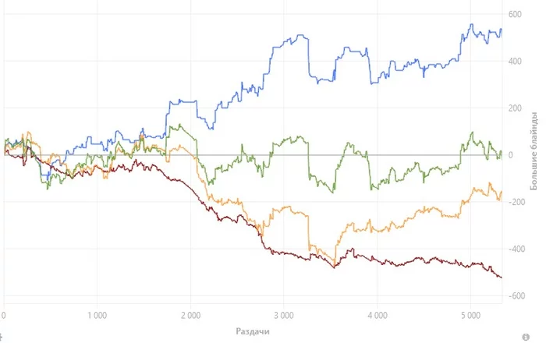Viewport: 546px width, 343px height.
Task: Click the 0 label on the y-axis
Action: pos(511,155)
